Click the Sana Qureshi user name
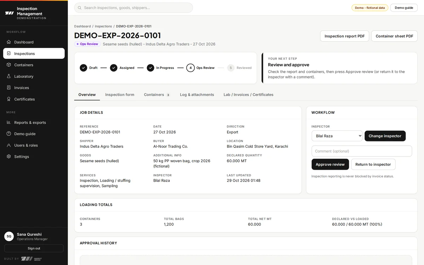424x265 pixels. 29,234
